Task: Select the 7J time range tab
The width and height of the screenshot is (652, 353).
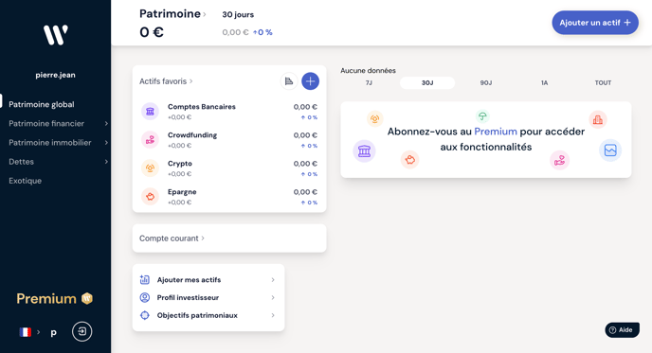Action: pyautogui.click(x=369, y=82)
